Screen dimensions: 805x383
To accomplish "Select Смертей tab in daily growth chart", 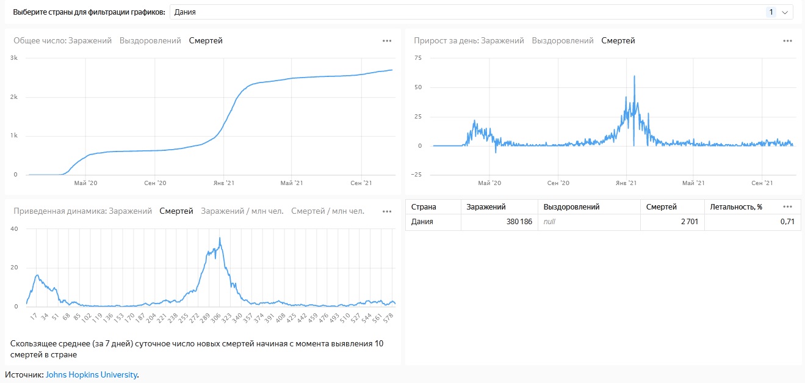I will 618,41.
